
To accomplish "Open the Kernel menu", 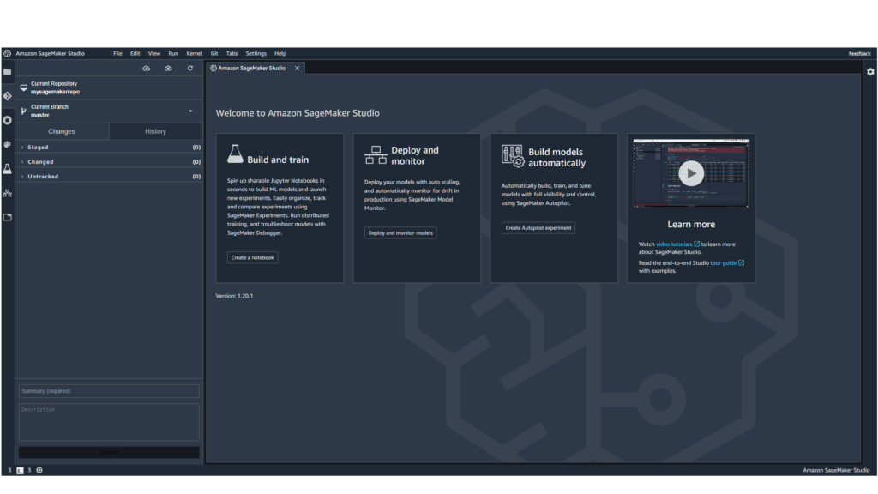I will 195,54.
